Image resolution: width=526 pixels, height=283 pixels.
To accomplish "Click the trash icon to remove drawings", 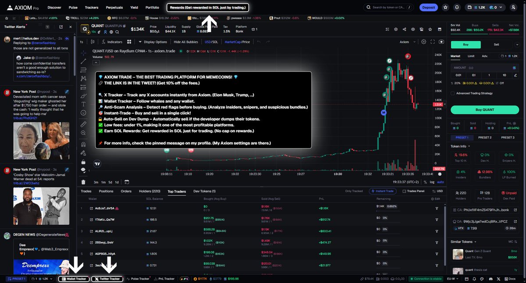I will (84, 182).
